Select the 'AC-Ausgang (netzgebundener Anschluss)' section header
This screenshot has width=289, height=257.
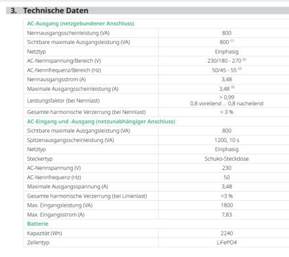click(81, 24)
